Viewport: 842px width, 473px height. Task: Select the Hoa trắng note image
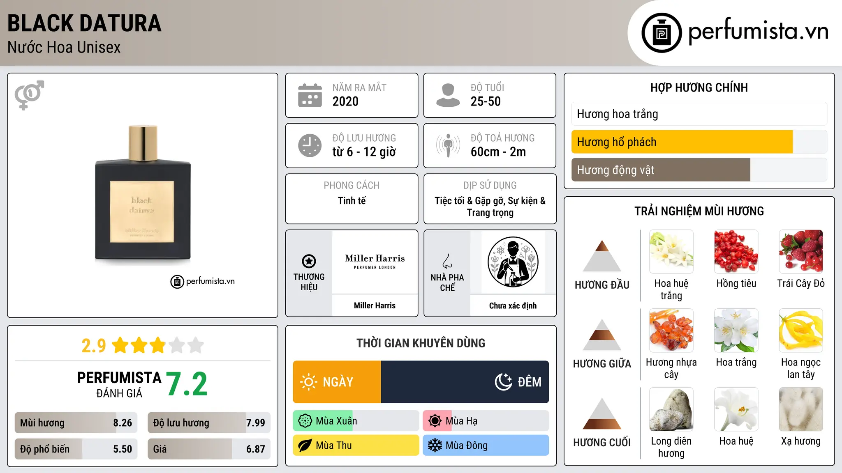pyautogui.click(x=736, y=331)
